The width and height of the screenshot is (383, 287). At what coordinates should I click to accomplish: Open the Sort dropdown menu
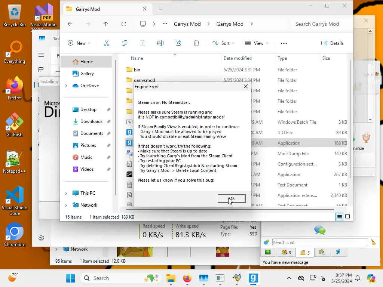point(223,43)
